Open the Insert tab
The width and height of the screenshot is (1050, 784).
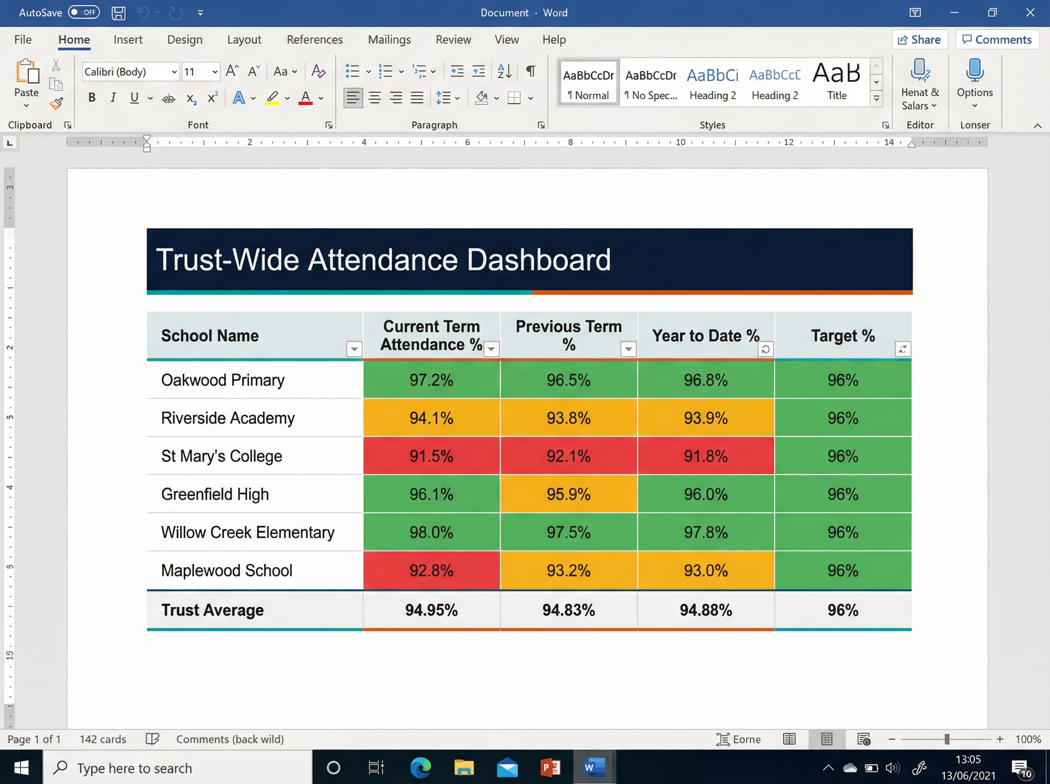[x=128, y=39]
